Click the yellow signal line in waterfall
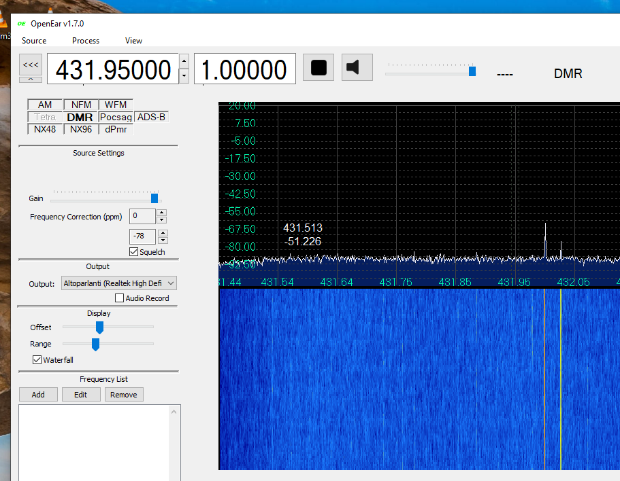Viewport: 620px width, 481px height. tap(561, 379)
